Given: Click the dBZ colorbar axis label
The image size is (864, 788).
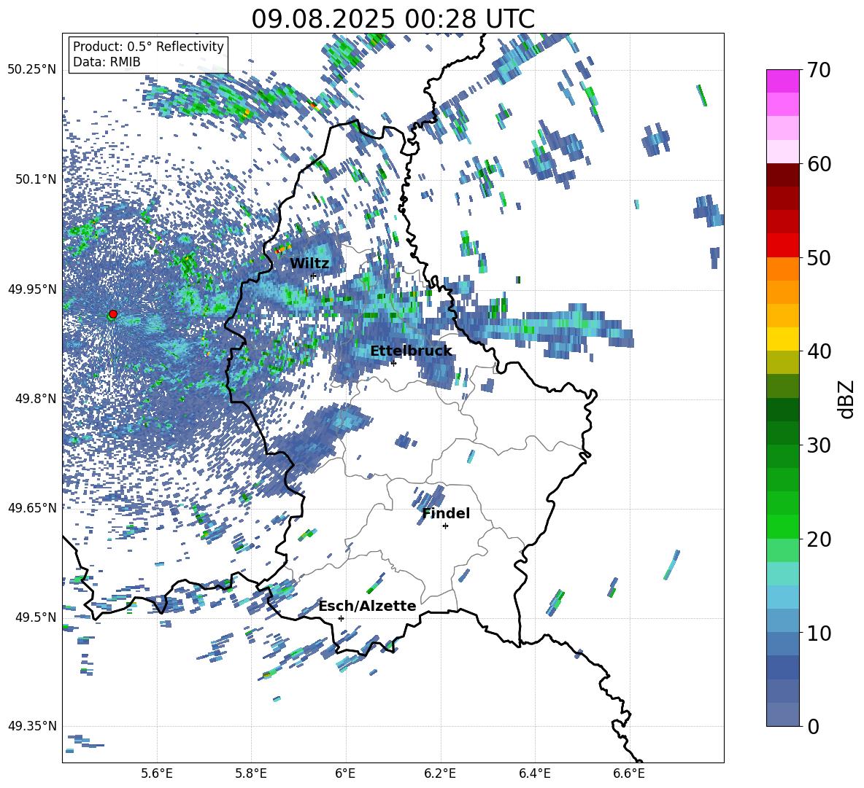Looking at the screenshot, I should [847, 399].
